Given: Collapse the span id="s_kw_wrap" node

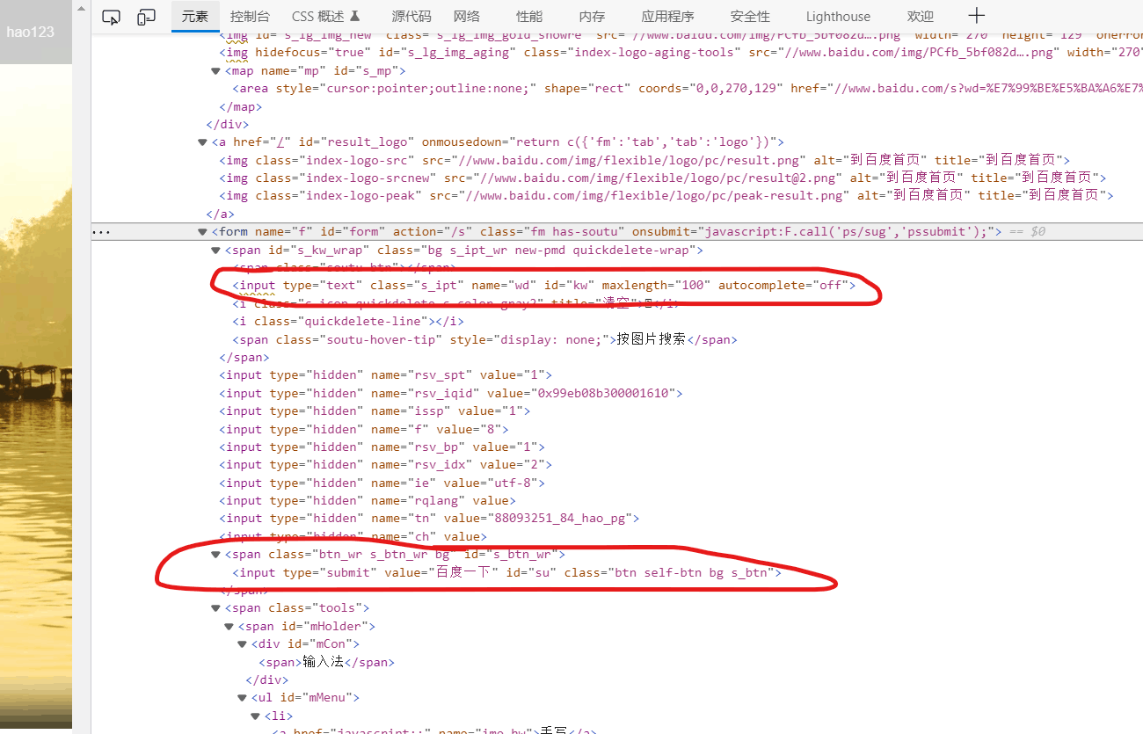Looking at the screenshot, I should pos(216,251).
